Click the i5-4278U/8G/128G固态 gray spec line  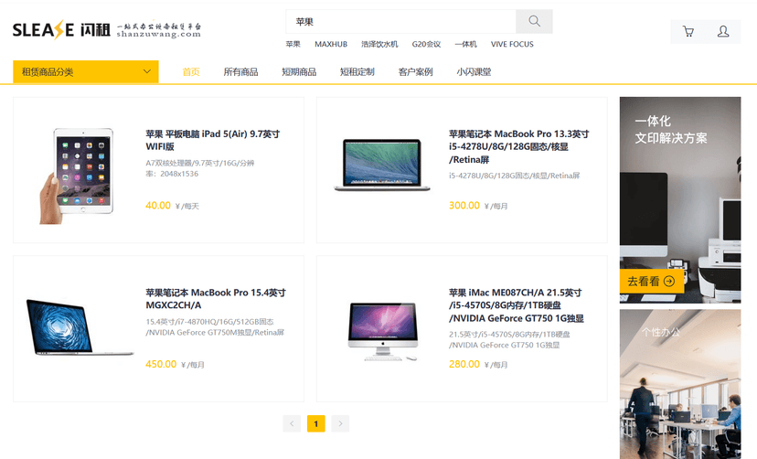(514, 176)
